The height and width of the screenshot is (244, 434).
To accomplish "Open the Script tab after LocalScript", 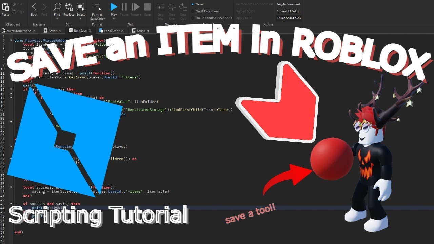I will (x=141, y=30).
